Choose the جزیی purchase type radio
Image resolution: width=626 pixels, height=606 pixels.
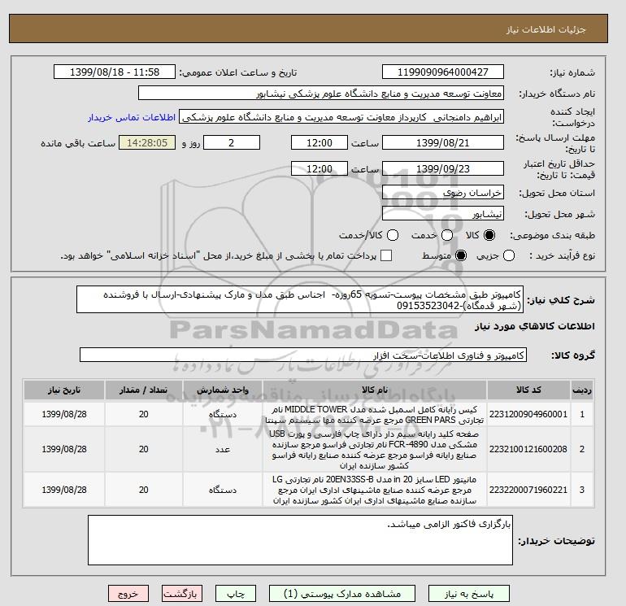tap(509, 255)
